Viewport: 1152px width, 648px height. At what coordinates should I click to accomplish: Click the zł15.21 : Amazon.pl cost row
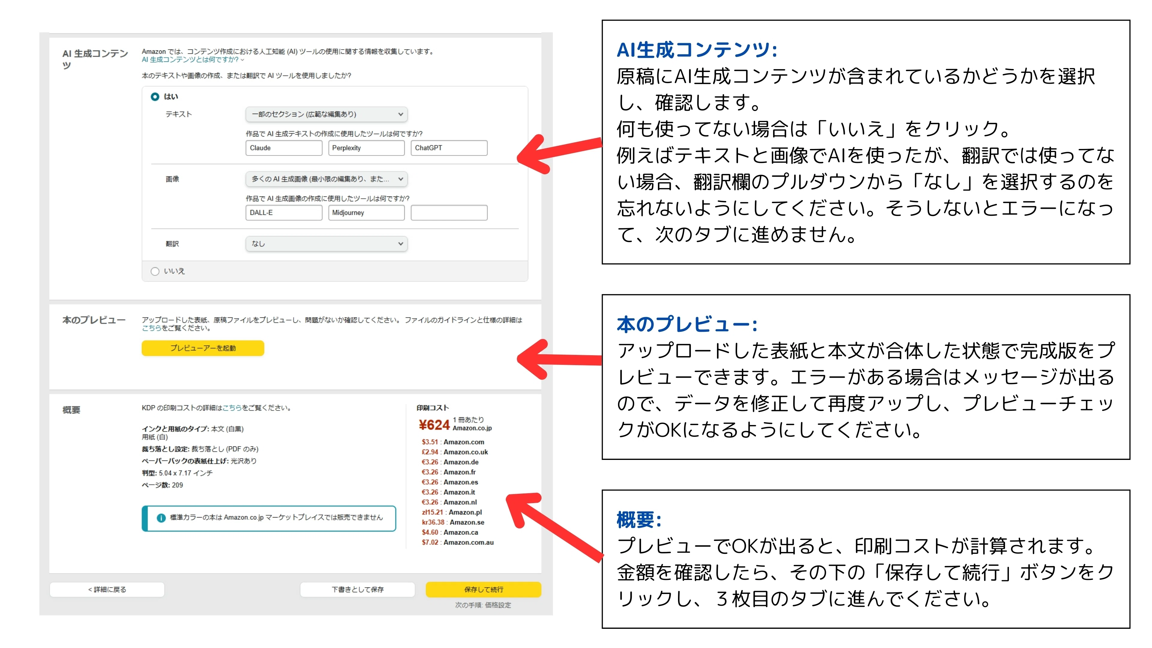452,512
